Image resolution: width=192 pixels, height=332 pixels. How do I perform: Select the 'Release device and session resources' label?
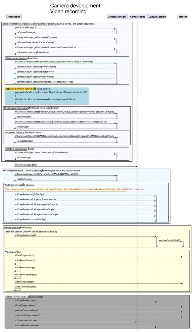pyautogui.click(x=24, y=297)
